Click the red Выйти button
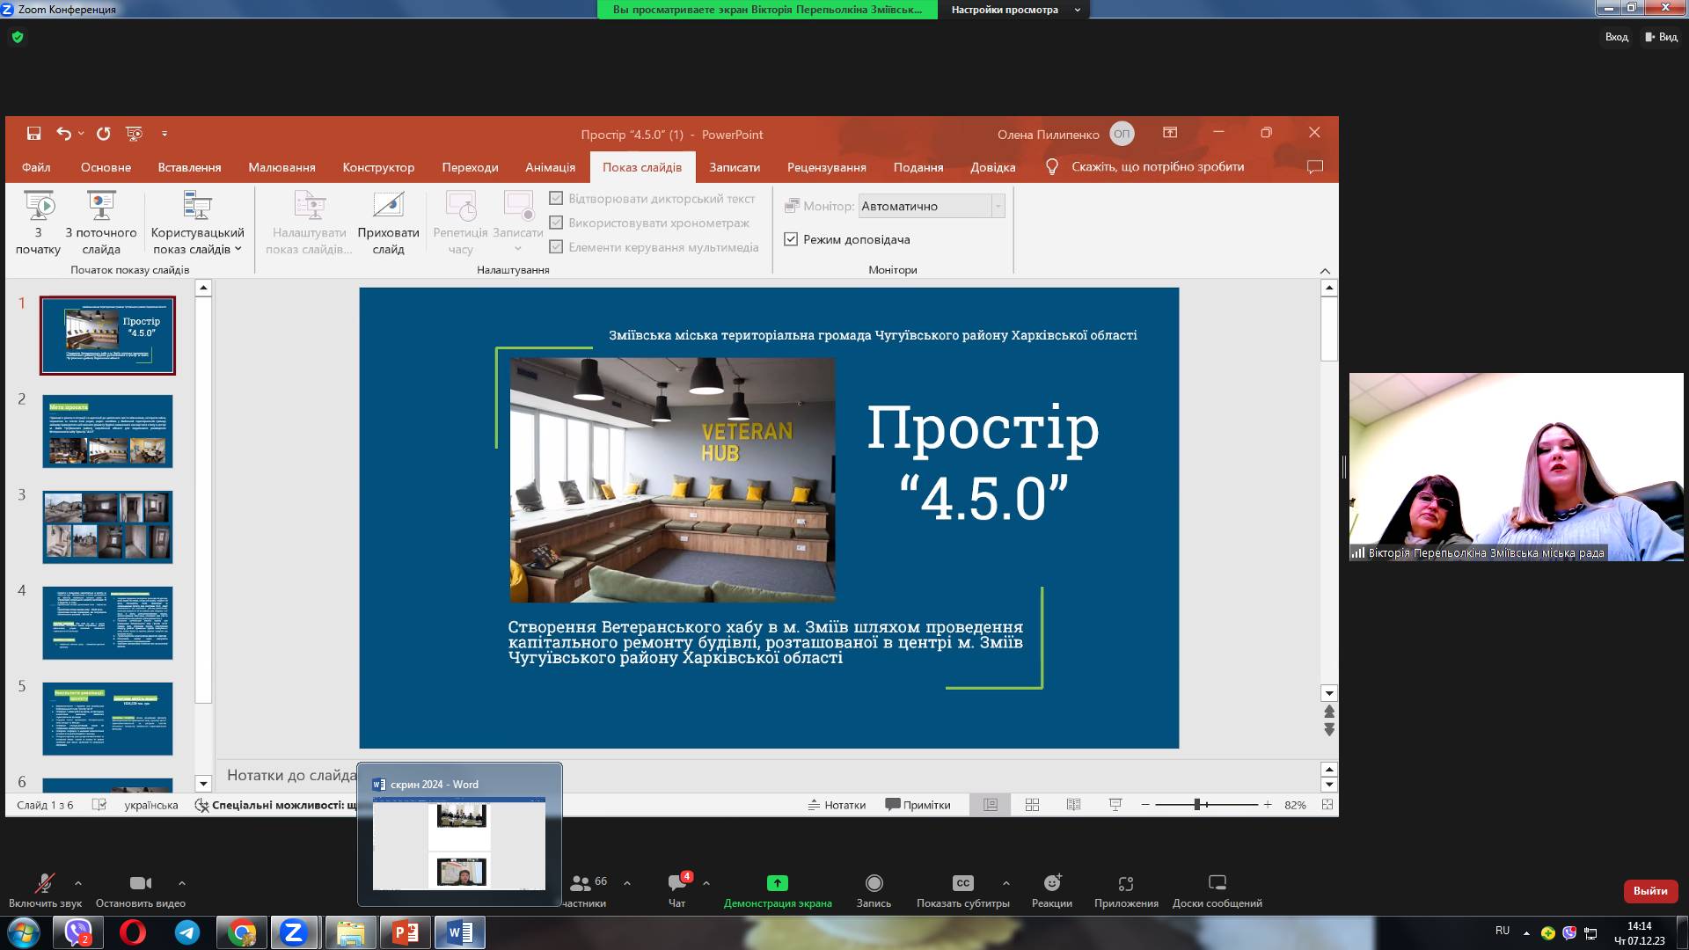1689x950 pixels. click(1649, 891)
